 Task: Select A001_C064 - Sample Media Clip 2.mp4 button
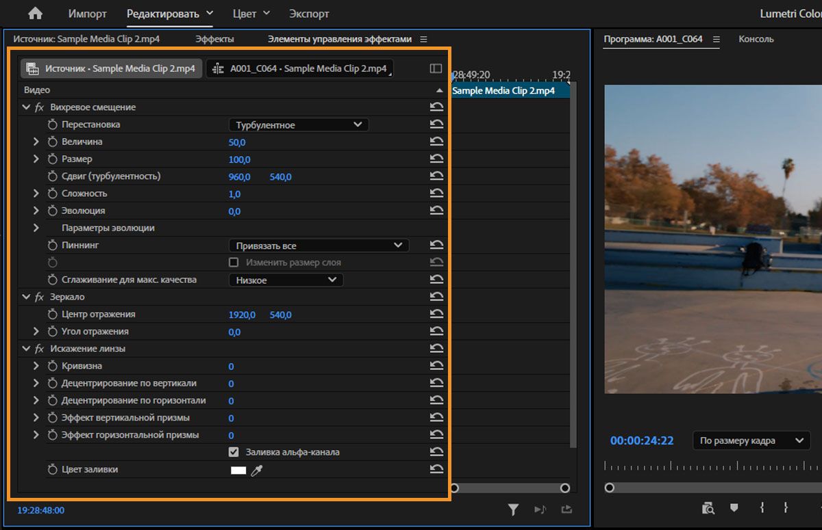click(300, 68)
